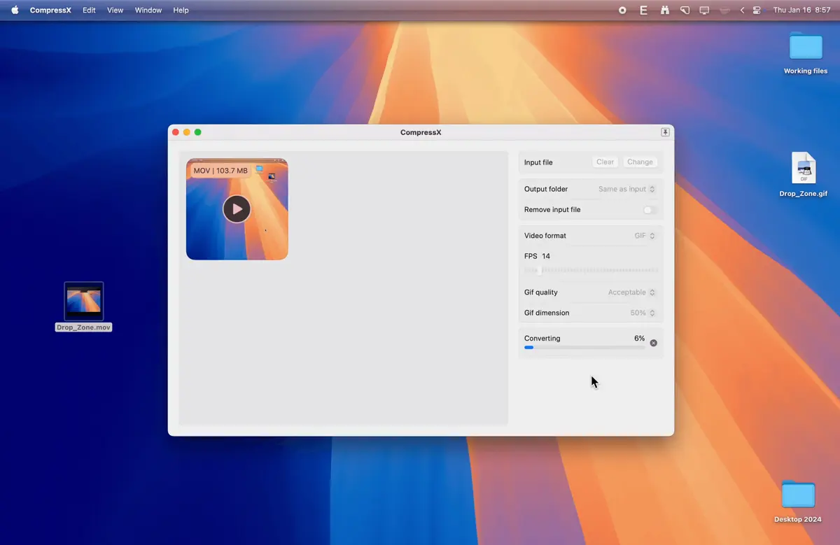Play the Drop_Zone video preview
Image resolution: width=840 pixels, height=545 pixels.
pos(237,208)
